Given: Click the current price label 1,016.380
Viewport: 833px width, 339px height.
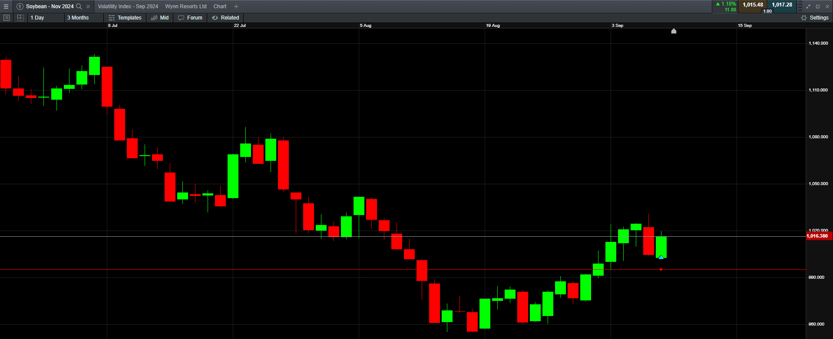Looking at the screenshot, I should point(819,236).
